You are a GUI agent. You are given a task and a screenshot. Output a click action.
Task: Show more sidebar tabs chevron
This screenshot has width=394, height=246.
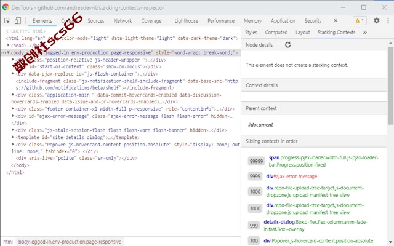click(x=365, y=32)
